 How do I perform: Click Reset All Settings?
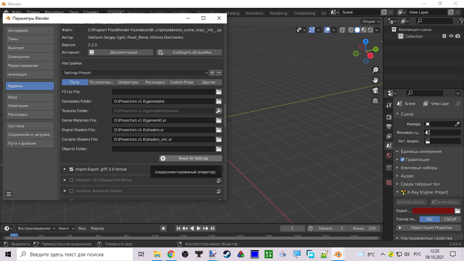click(x=191, y=158)
